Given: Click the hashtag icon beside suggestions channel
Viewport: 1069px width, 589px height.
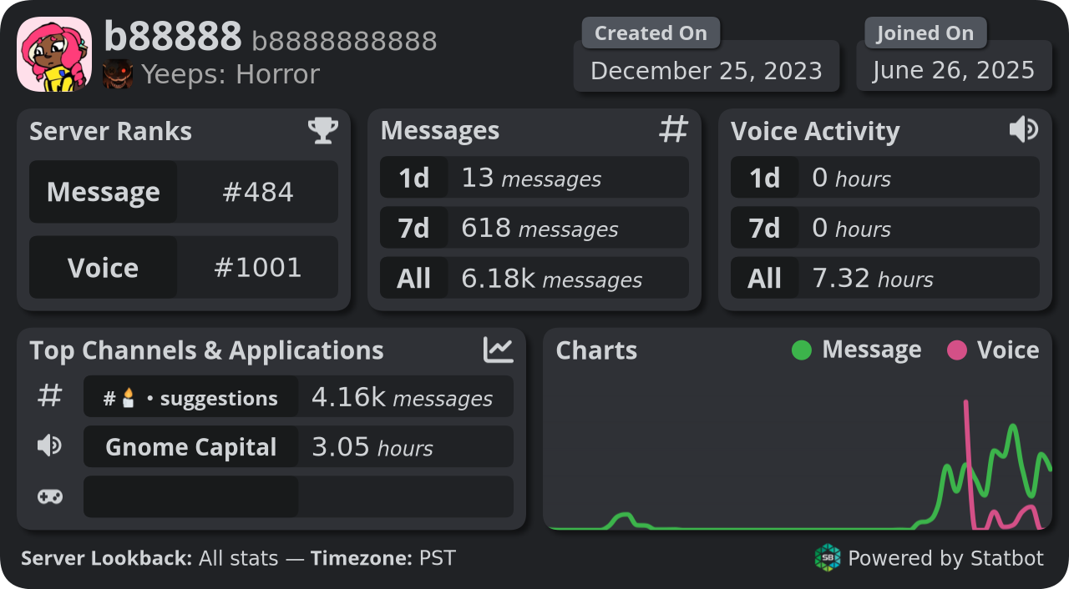Looking at the screenshot, I should point(50,396).
